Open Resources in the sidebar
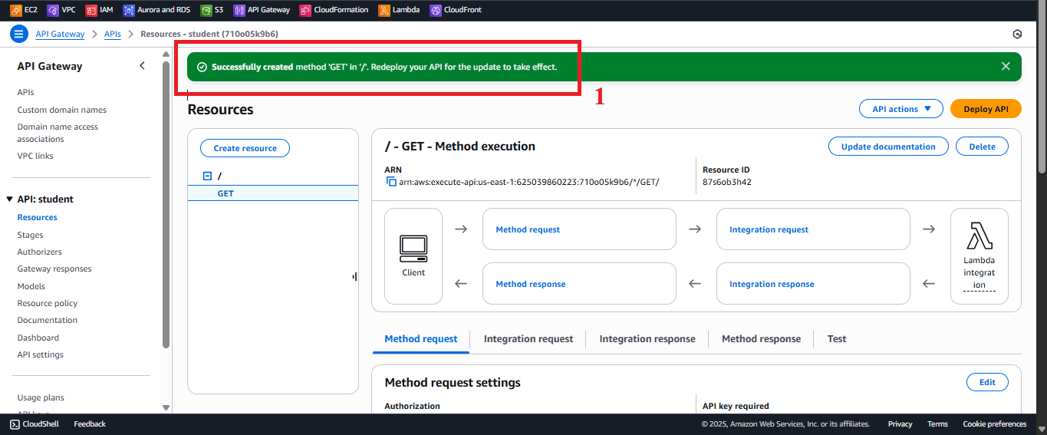This screenshot has height=435, width=1047. [x=38, y=217]
